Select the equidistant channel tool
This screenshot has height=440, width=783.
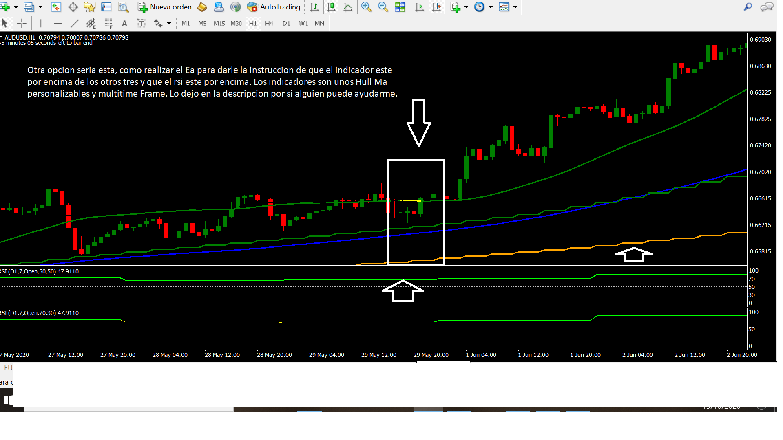point(91,23)
